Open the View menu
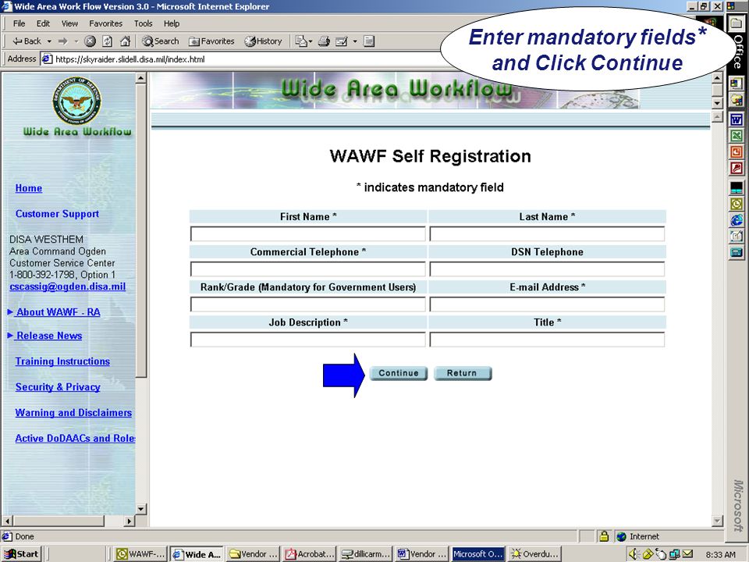 69,23
